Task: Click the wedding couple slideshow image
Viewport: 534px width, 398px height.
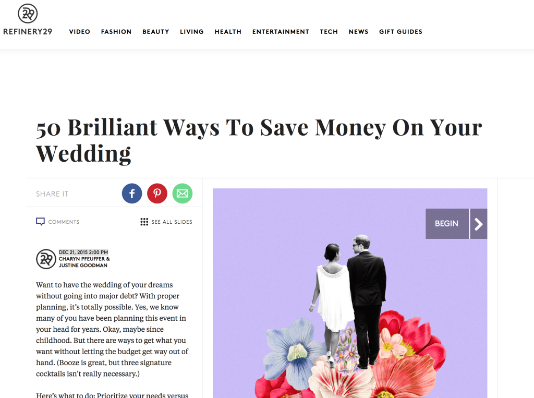Action: coord(350,293)
